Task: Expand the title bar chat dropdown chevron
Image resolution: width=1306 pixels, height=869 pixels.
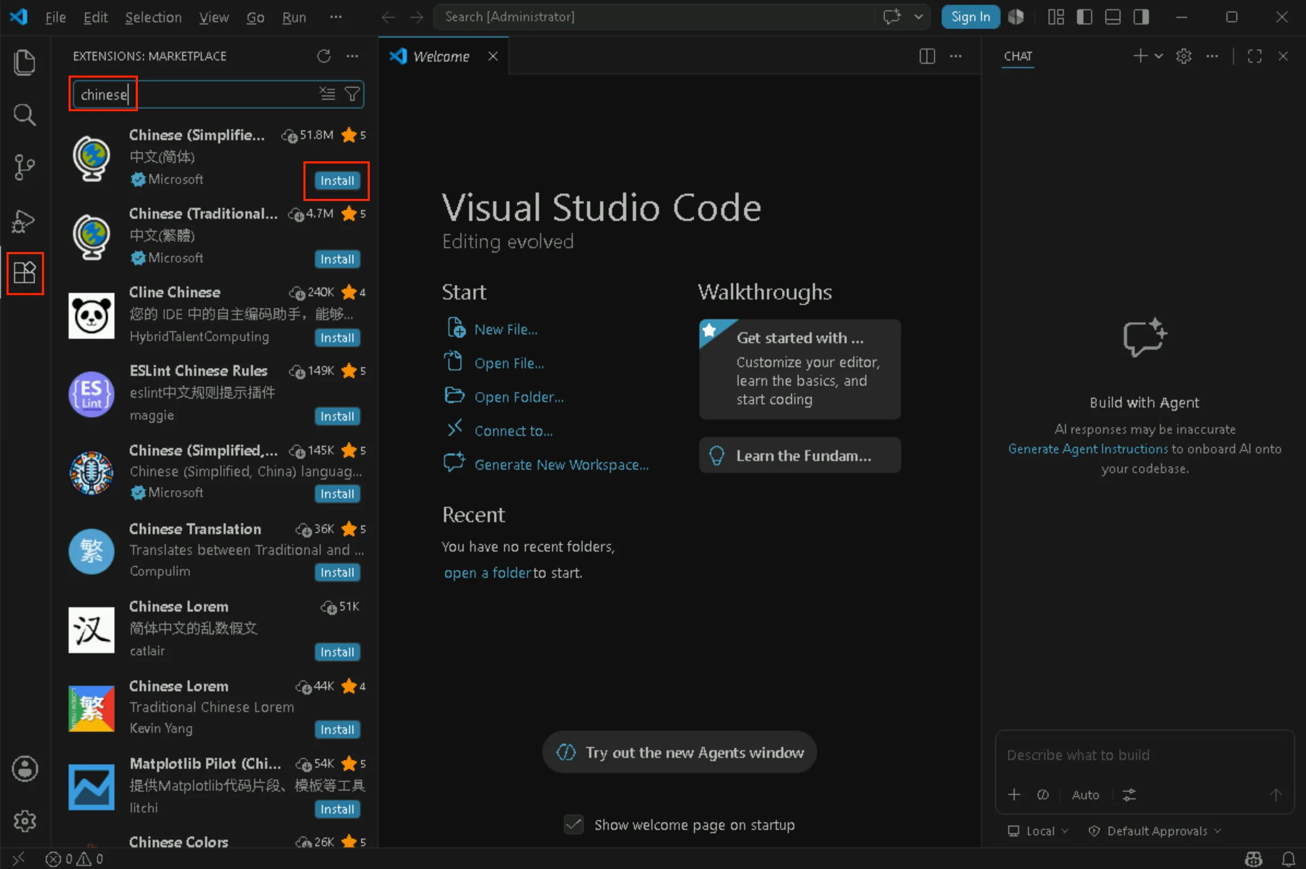Action: (x=918, y=16)
